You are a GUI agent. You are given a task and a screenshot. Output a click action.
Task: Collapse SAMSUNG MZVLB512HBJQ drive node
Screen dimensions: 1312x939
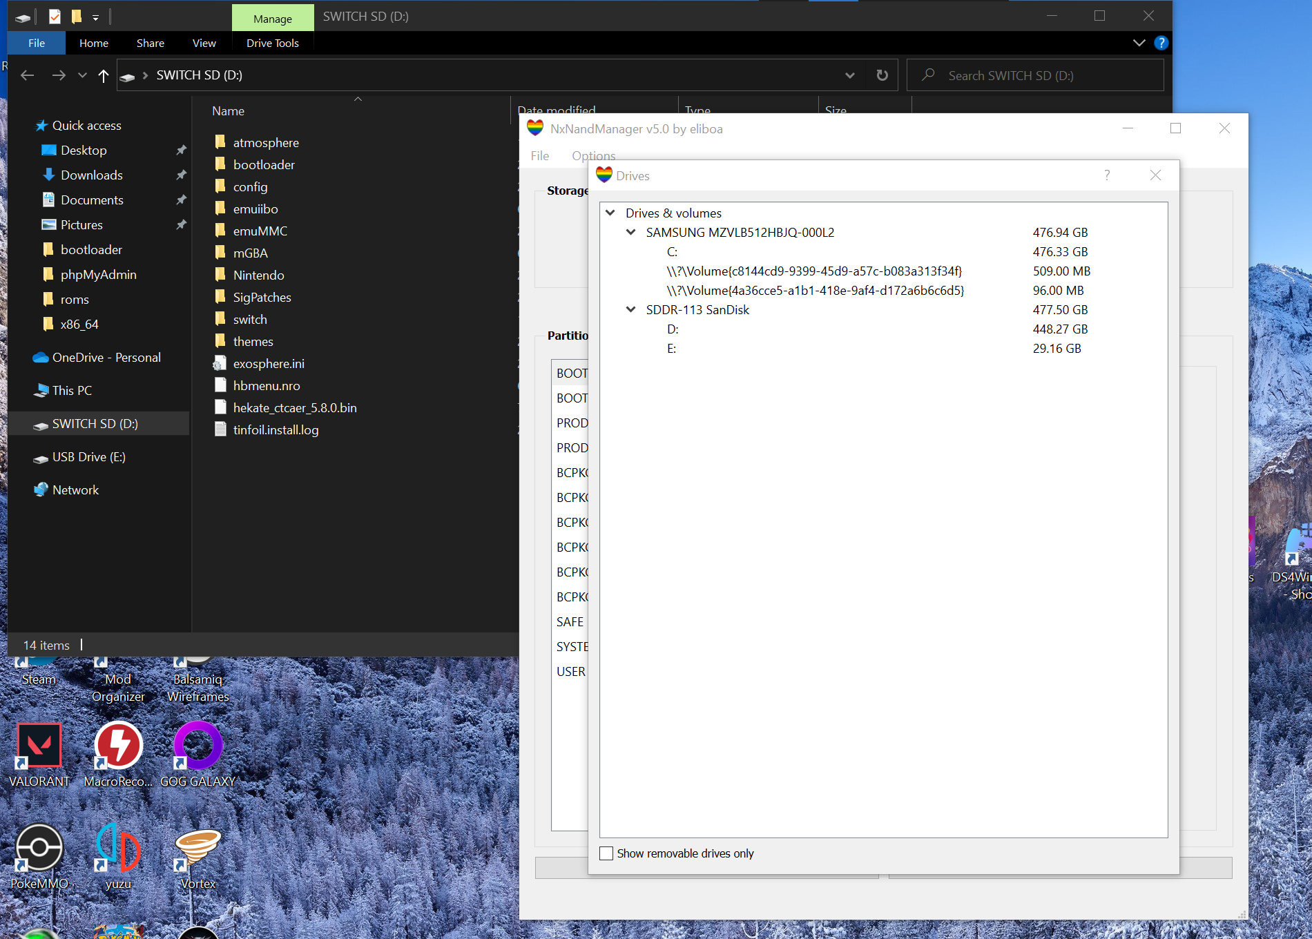(x=630, y=232)
